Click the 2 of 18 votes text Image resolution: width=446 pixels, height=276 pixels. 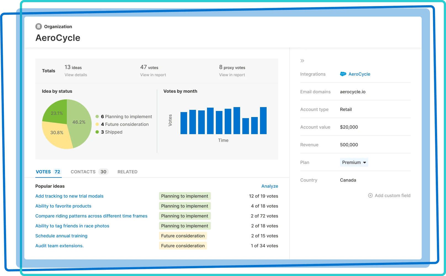264,226
